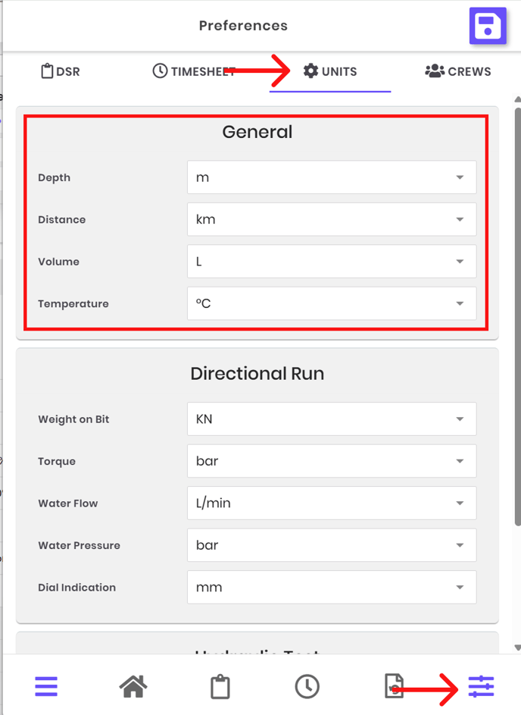Open the Temperature unit dropdown
Viewport: 521px width, 715px height.
tap(332, 303)
